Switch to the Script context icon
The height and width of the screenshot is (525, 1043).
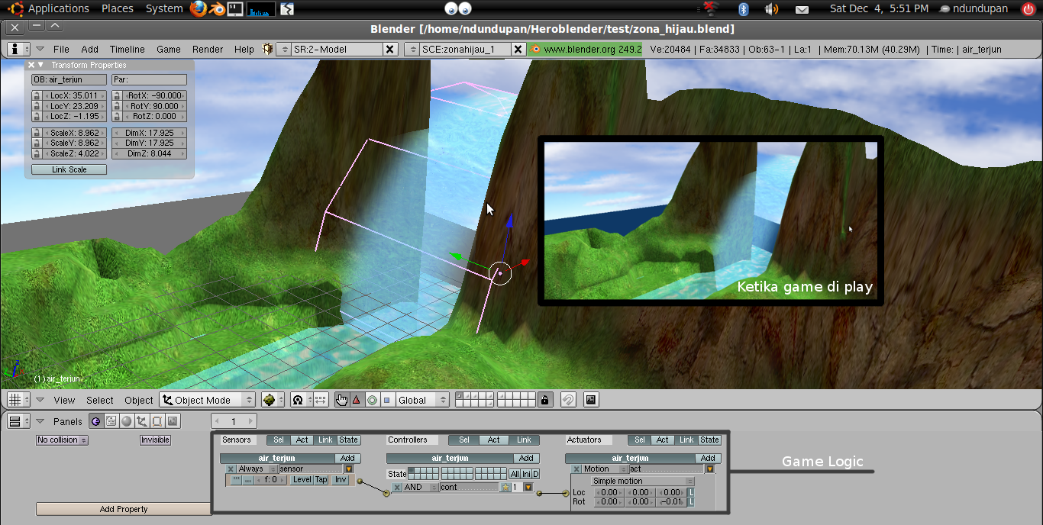click(111, 421)
